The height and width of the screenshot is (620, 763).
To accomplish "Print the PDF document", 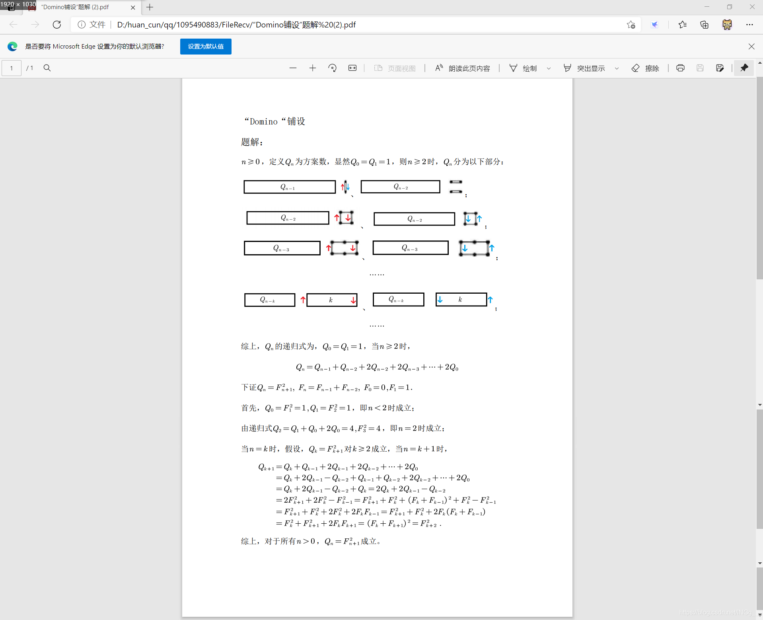I will pos(681,68).
